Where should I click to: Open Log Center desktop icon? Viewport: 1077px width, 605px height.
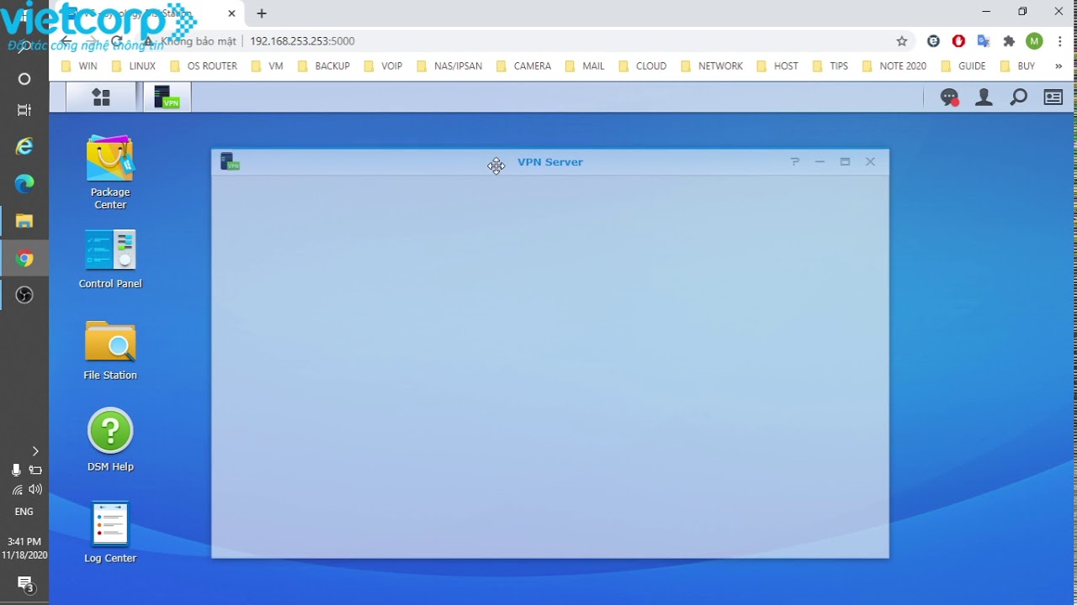click(110, 532)
